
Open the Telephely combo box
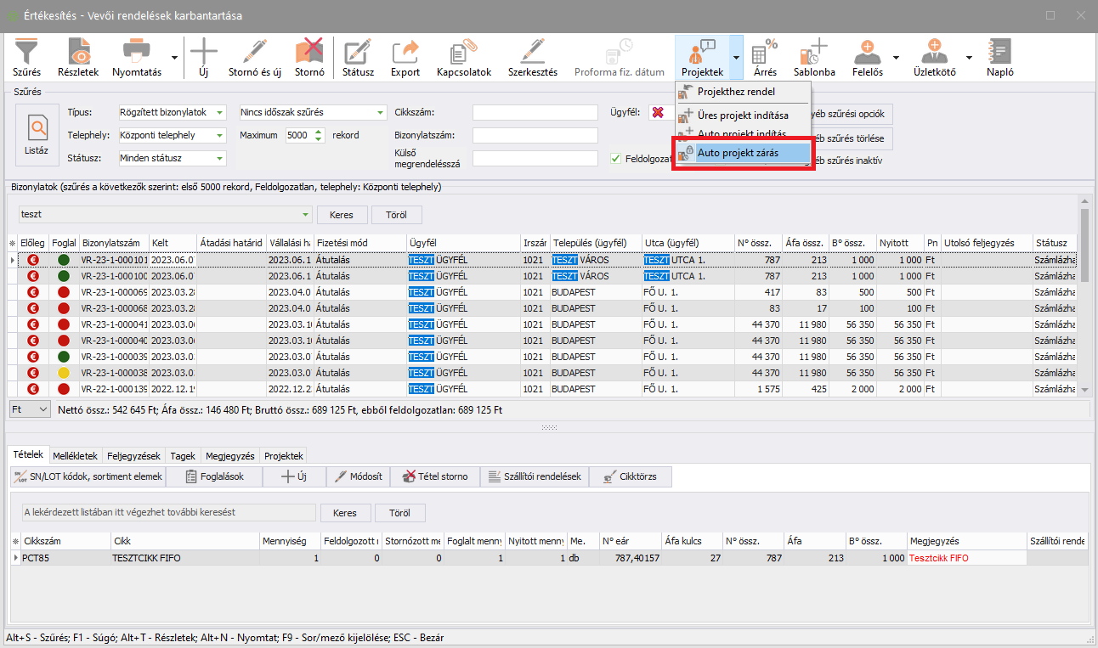click(x=220, y=136)
